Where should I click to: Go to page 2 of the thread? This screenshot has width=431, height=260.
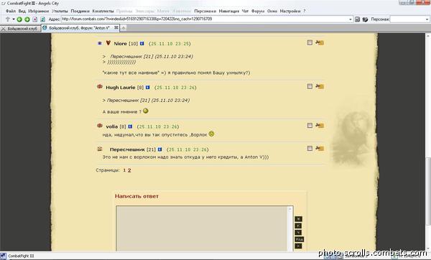point(129,170)
